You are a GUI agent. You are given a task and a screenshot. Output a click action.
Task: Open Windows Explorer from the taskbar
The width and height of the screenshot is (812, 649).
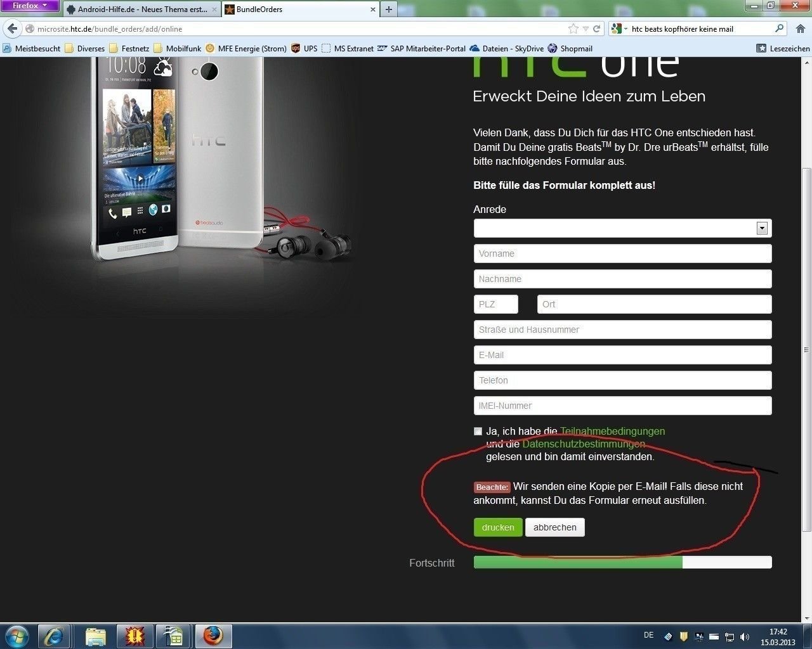[96, 636]
